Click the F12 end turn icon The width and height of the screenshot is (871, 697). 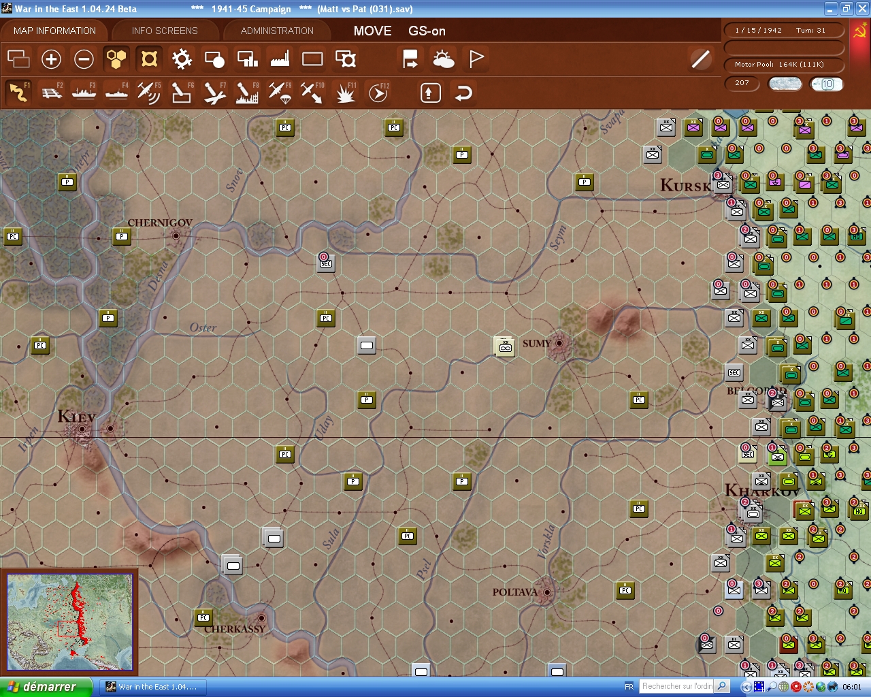click(378, 93)
